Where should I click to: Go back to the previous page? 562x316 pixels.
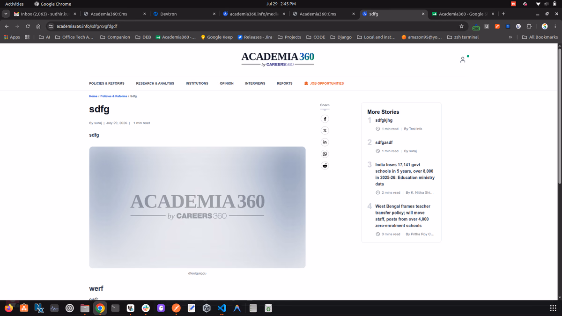tap(7, 26)
